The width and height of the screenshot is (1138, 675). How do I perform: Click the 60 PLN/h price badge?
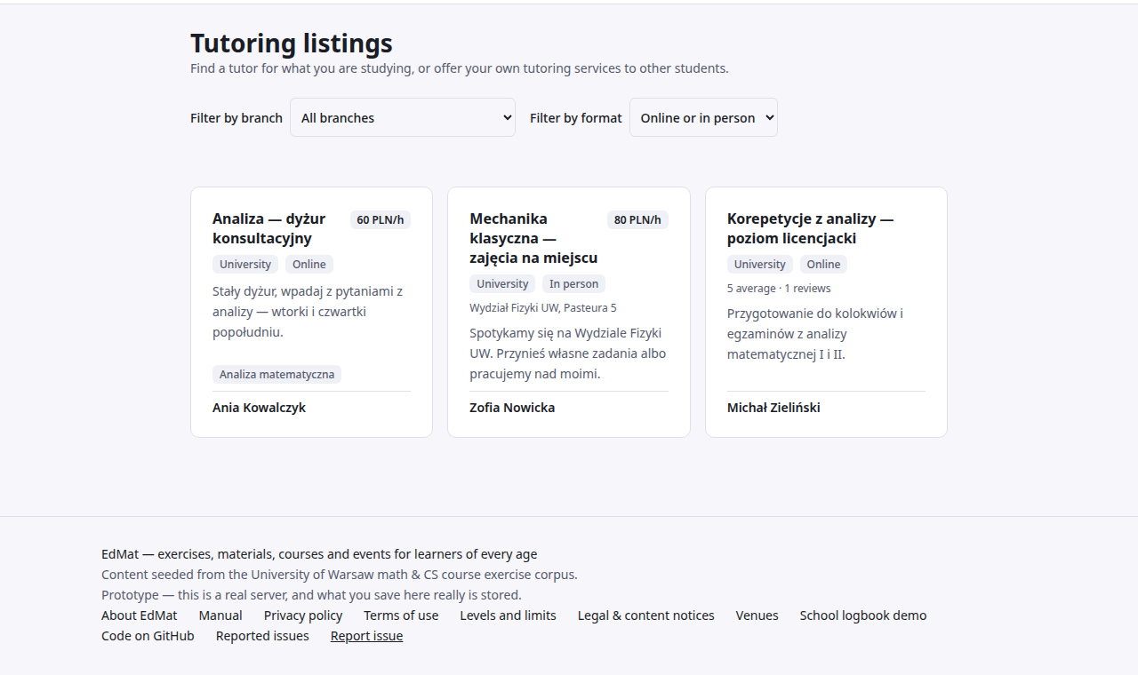pyautogui.click(x=381, y=219)
